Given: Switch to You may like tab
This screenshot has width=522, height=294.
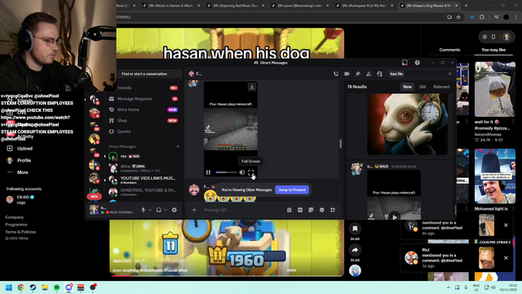Looking at the screenshot, I should point(493,50).
